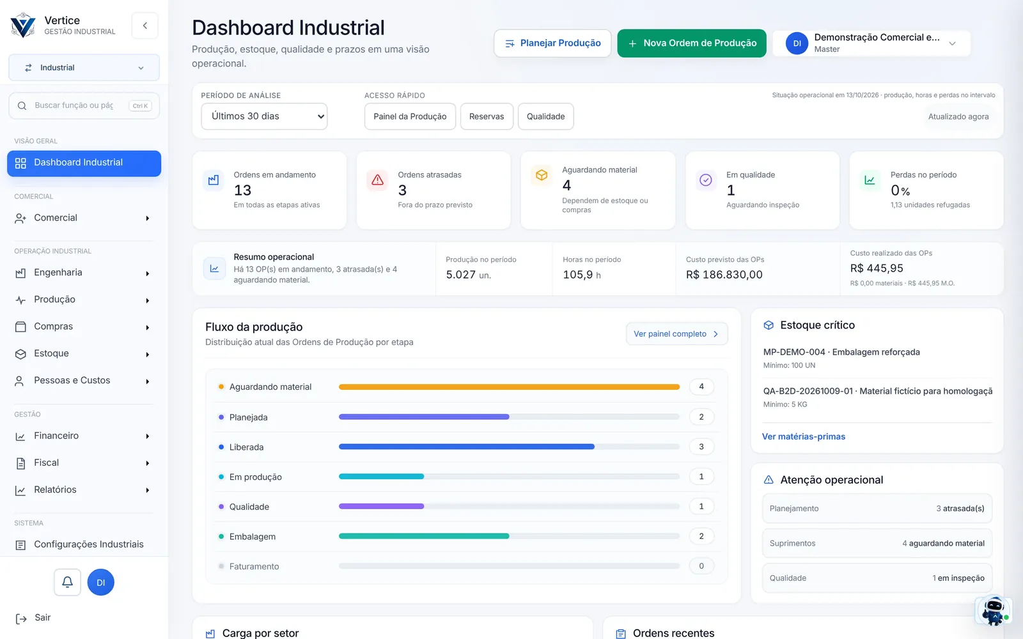Open Configurações Industriais in the sidebar
The height and width of the screenshot is (639, 1023).
[84, 544]
